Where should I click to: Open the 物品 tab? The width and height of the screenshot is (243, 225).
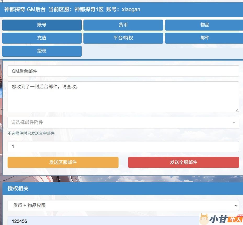[205, 25]
